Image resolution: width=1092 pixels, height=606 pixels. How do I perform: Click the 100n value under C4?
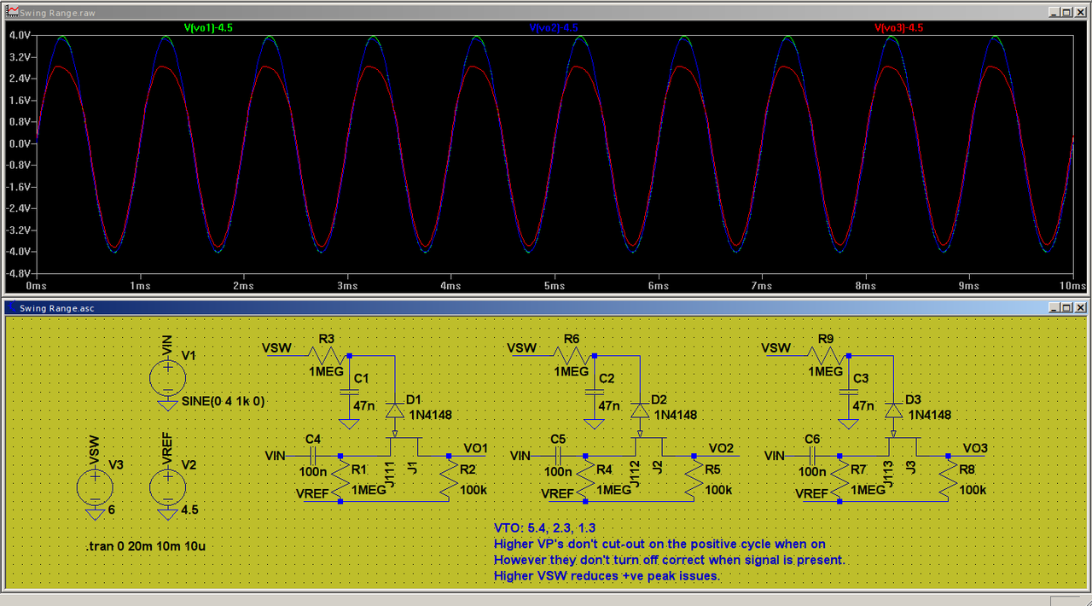coord(313,472)
